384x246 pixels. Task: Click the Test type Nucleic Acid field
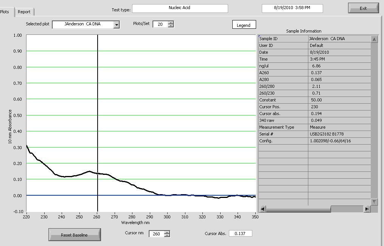(x=180, y=8)
